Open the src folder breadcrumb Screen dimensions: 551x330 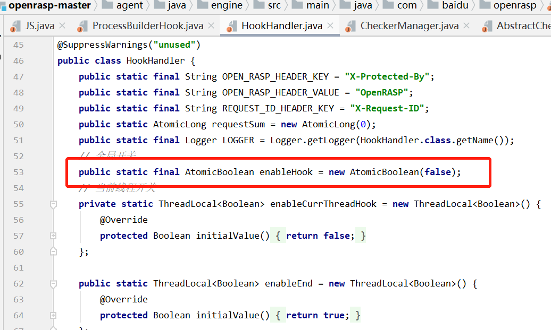click(x=274, y=5)
